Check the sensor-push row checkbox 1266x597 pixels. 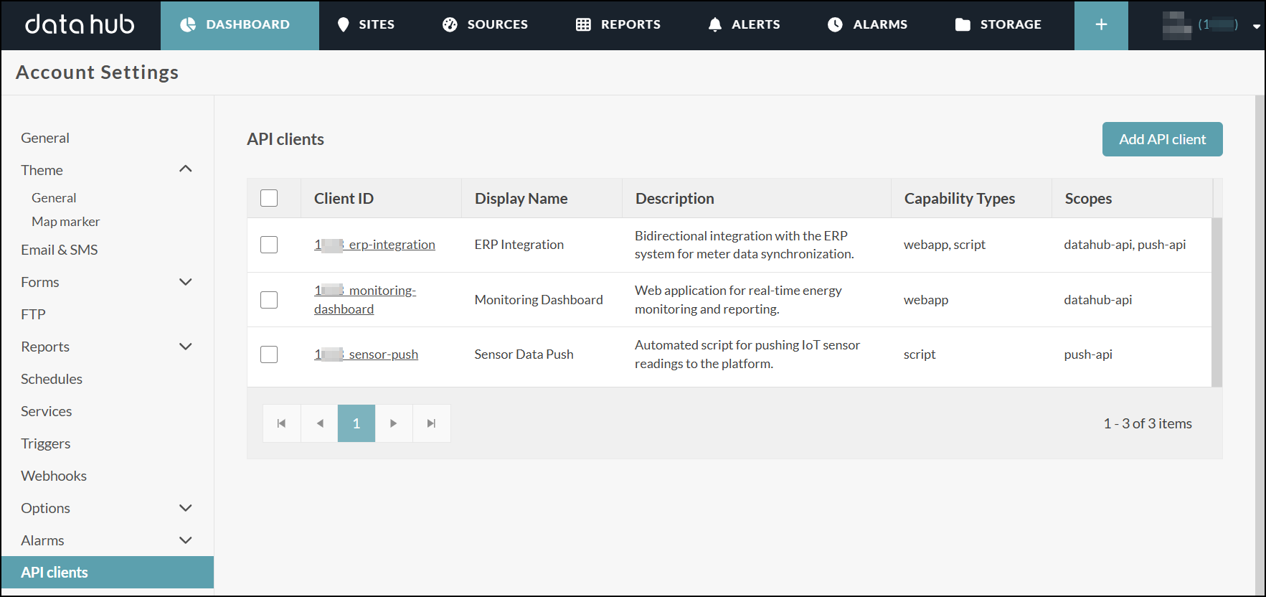coord(269,354)
